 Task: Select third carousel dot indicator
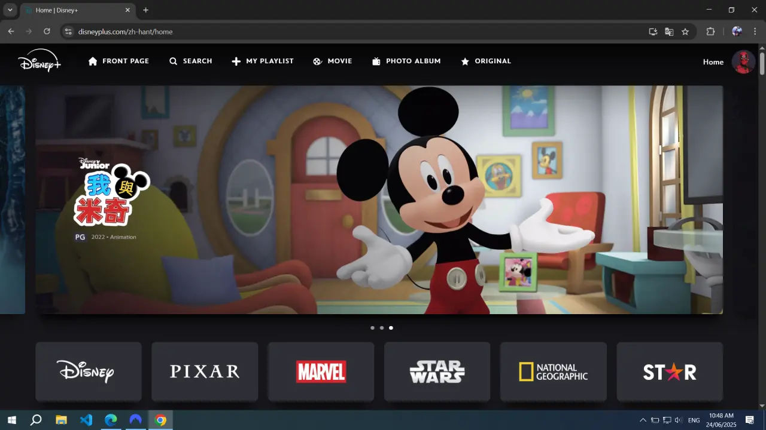(x=391, y=328)
